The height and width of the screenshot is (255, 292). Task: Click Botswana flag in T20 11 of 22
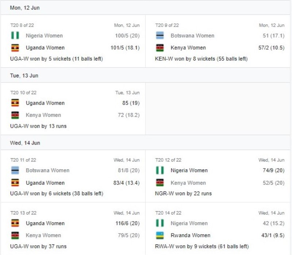[x=15, y=170]
